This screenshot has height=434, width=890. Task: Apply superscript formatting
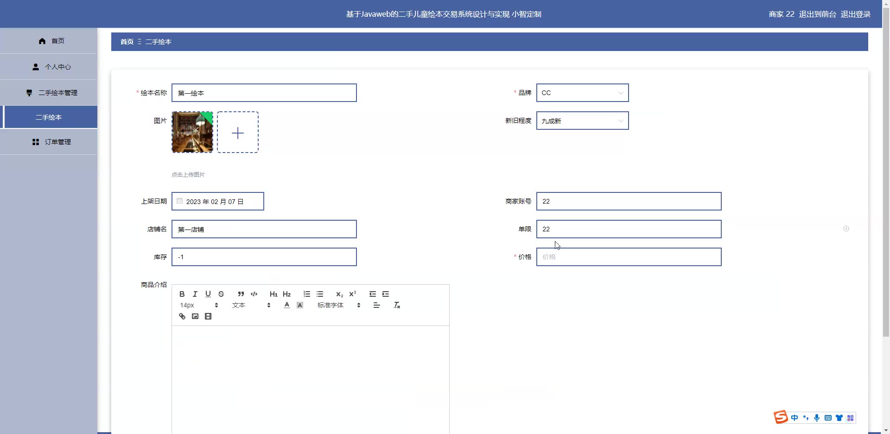coord(353,294)
